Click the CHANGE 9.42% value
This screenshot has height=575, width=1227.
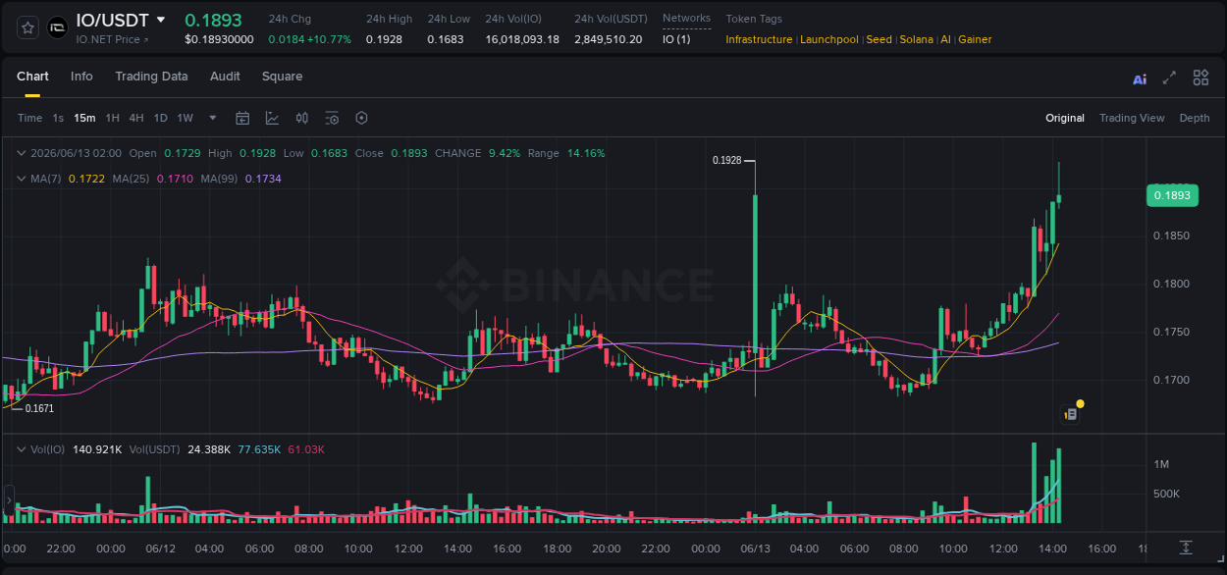pos(505,153)
